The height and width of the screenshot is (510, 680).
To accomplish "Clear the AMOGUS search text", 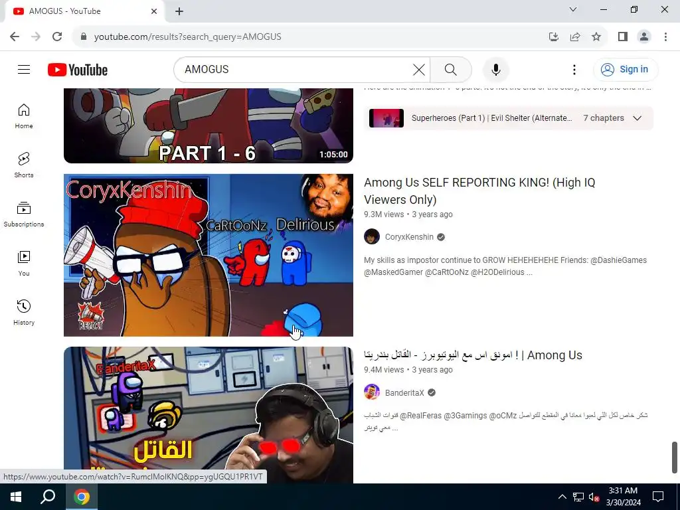I will [x=419, y=69].
